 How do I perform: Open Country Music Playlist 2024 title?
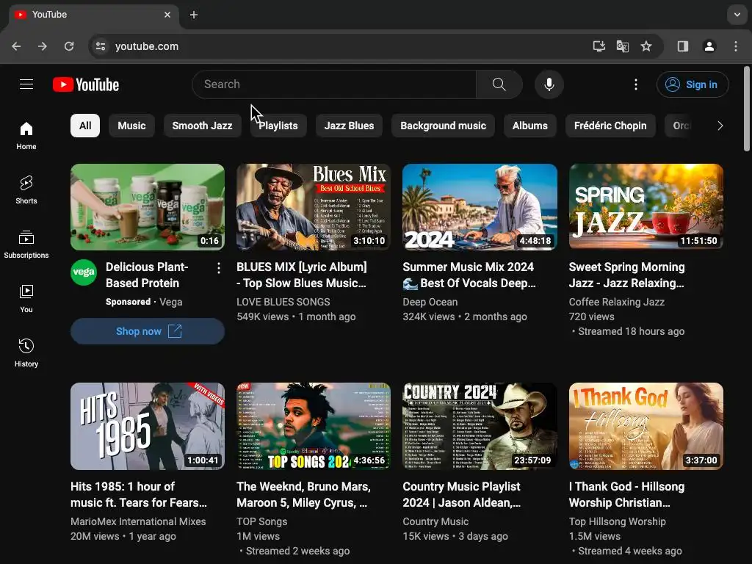point(461,494)
